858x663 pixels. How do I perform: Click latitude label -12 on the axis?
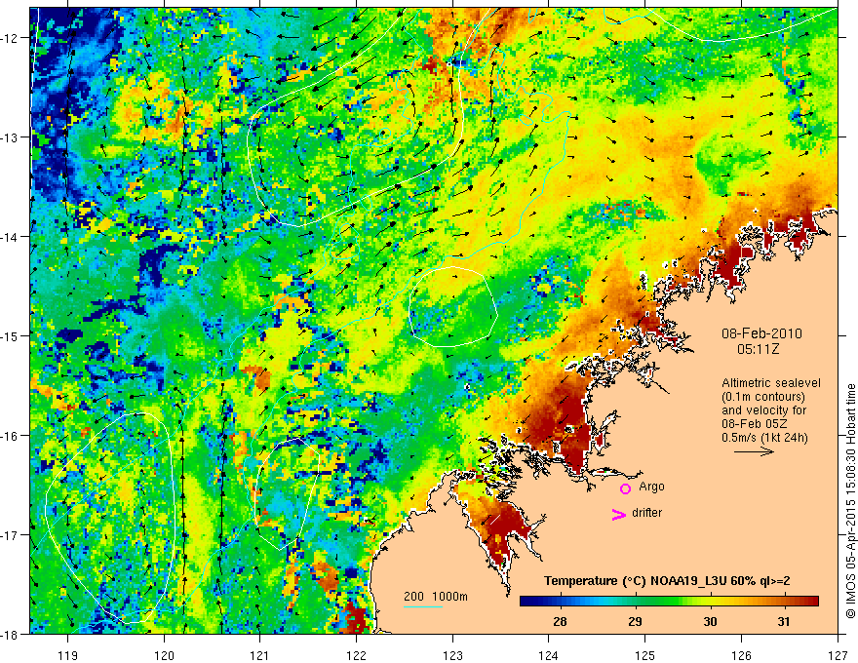(x=10, y=38)
